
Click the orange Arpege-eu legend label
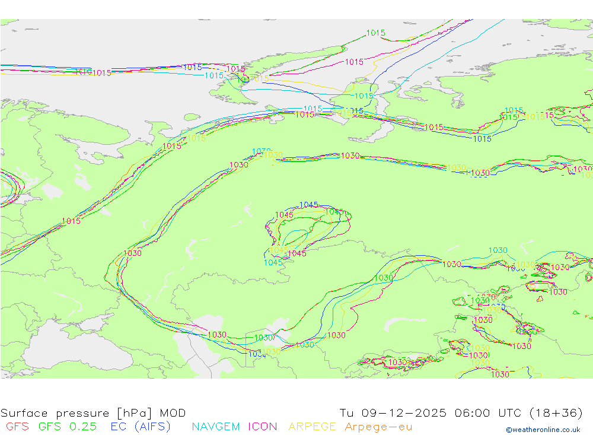click(x=378, y=427)
